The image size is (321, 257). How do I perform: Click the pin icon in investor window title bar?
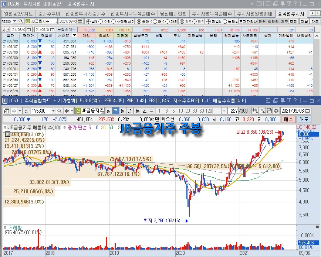point(283,4)
